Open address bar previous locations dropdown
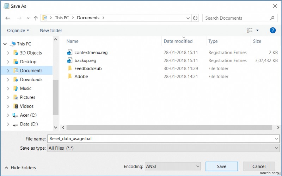Image resolution: width=282 pixels, height=176 pixels. click(x=188, y=18)
